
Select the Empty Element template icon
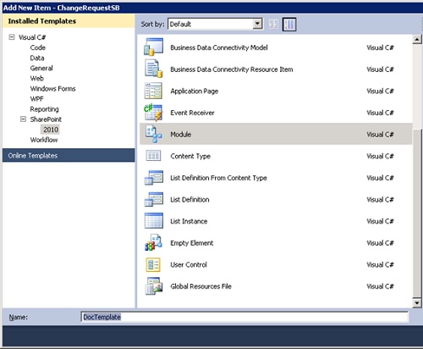[153, 242]
